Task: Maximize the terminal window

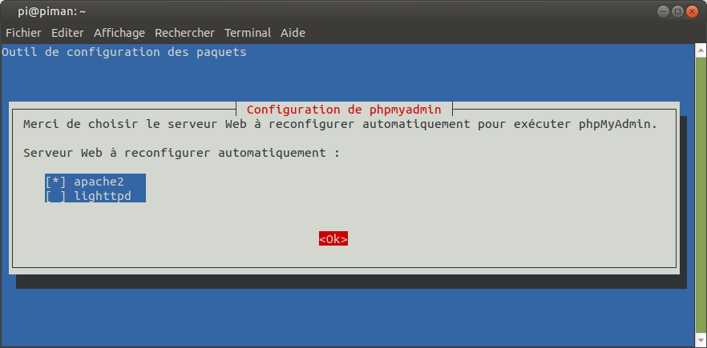Action: (x=677, y=12)
